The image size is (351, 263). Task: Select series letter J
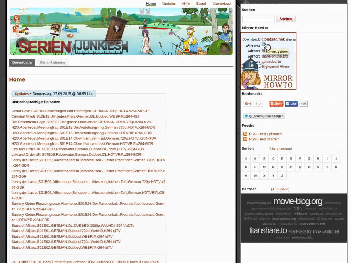pyautogui.click(x=336, y=158)
